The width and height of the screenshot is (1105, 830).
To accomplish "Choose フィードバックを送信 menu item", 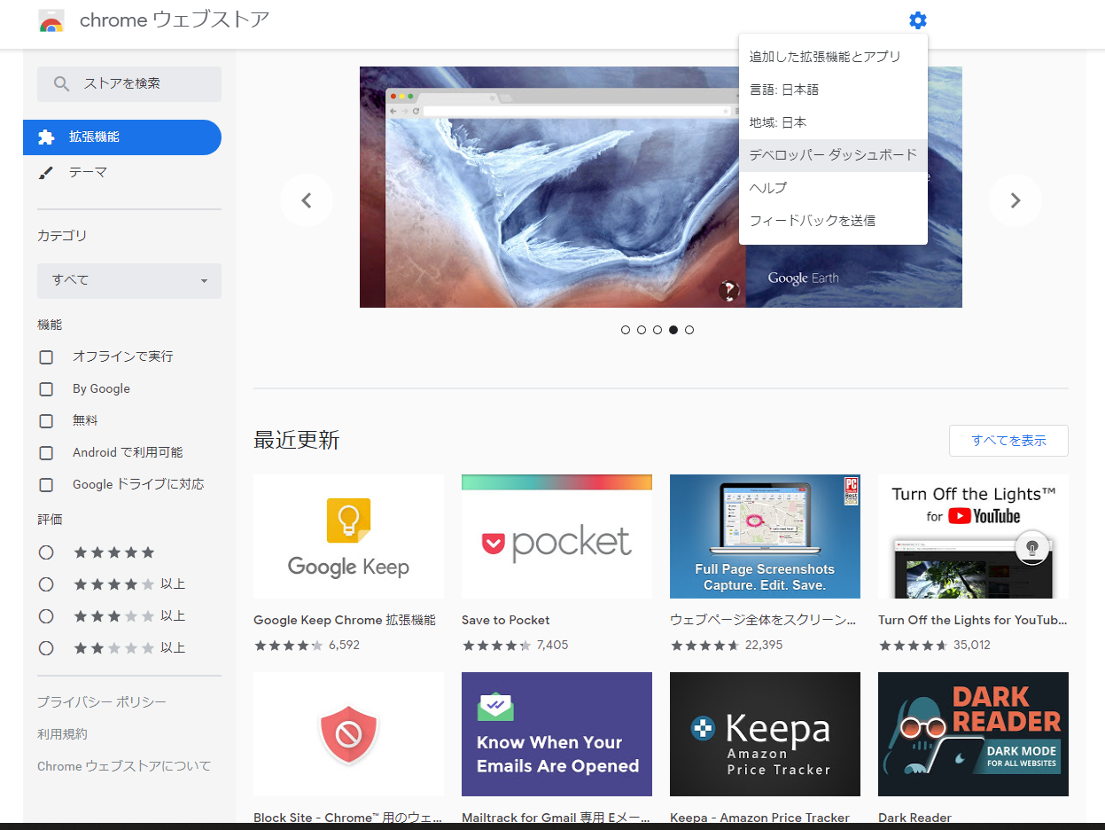I will pyautogui.click(x=833, y=221).
